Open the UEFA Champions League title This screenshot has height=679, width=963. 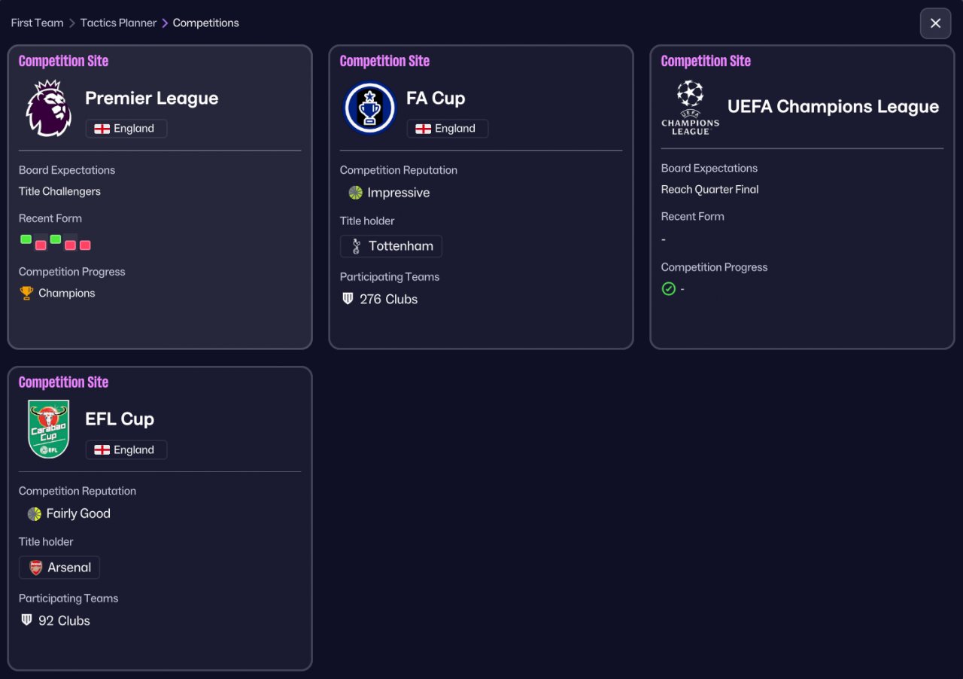coord(833,107)
